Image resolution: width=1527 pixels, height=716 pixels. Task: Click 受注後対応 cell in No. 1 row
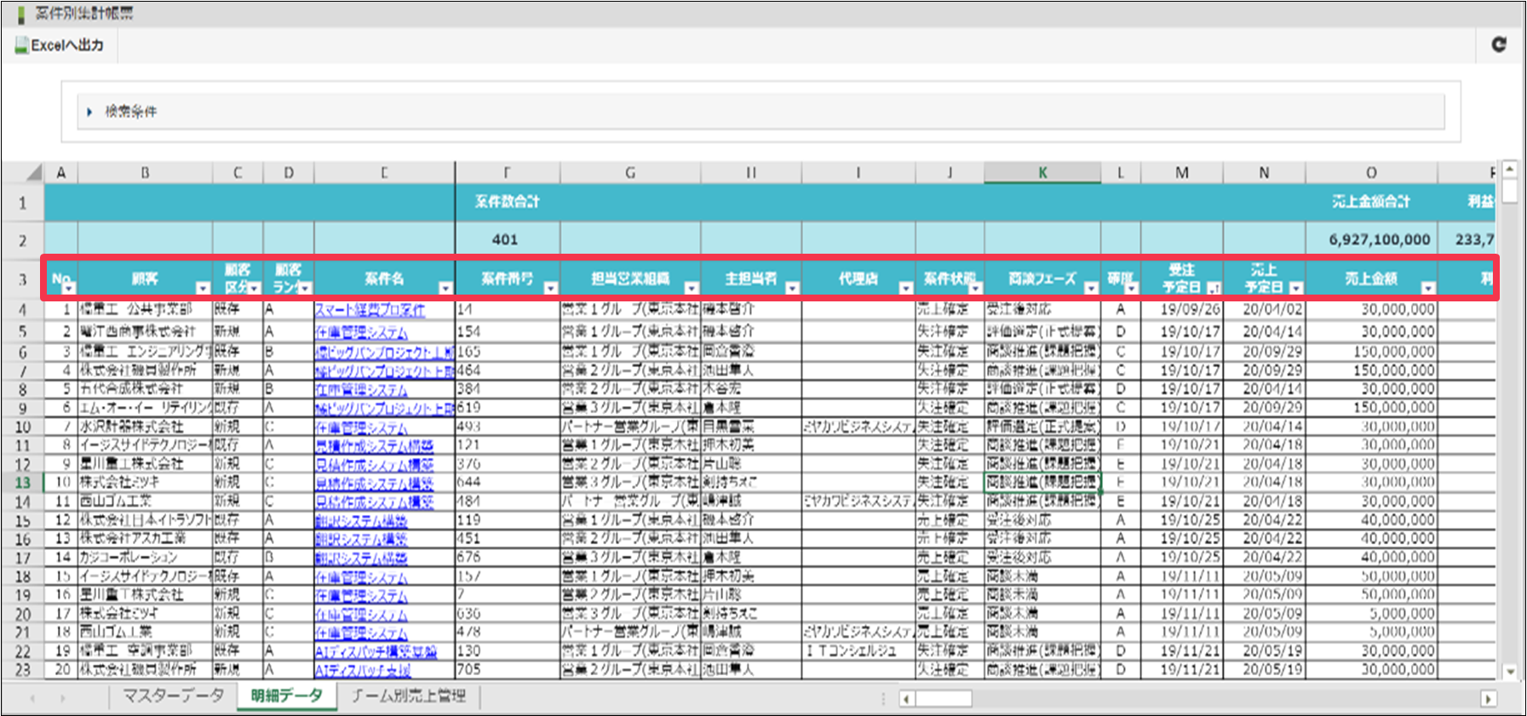coord(1042,310)
